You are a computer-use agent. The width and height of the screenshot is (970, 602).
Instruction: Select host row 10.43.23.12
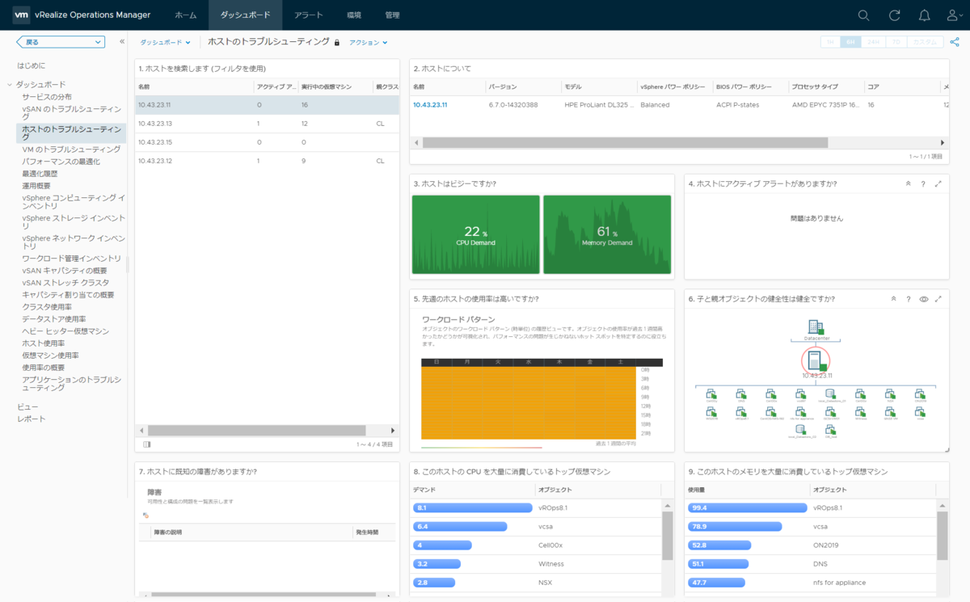267,161
